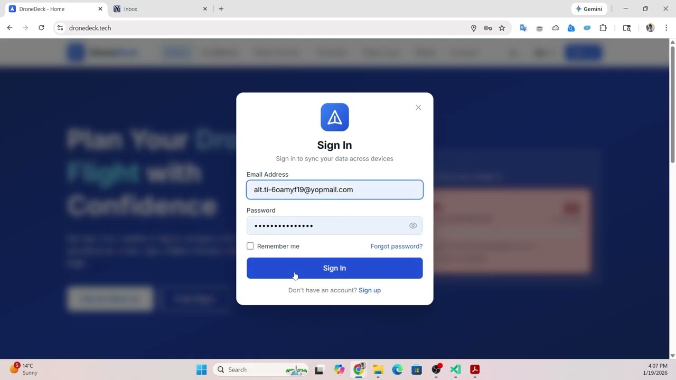Bookmark this page with the star
This screenshot has height=380, width=676.
[502, 28]
